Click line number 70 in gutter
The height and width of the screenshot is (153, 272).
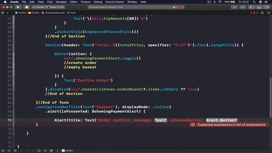point(9,120)
